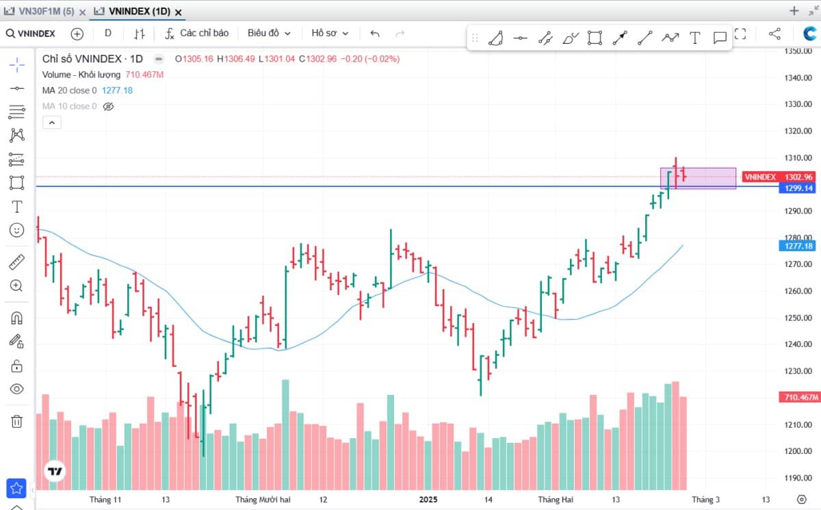
Task: Click the Volume - Khối lượng legend
Action: coord(81,75)
